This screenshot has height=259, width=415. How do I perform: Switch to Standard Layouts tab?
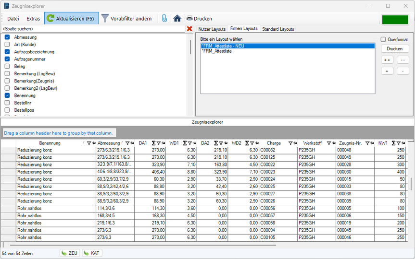278,29
